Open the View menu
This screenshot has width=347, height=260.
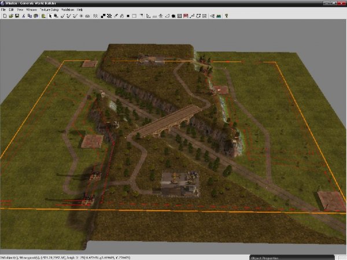(x=20, y=10)
